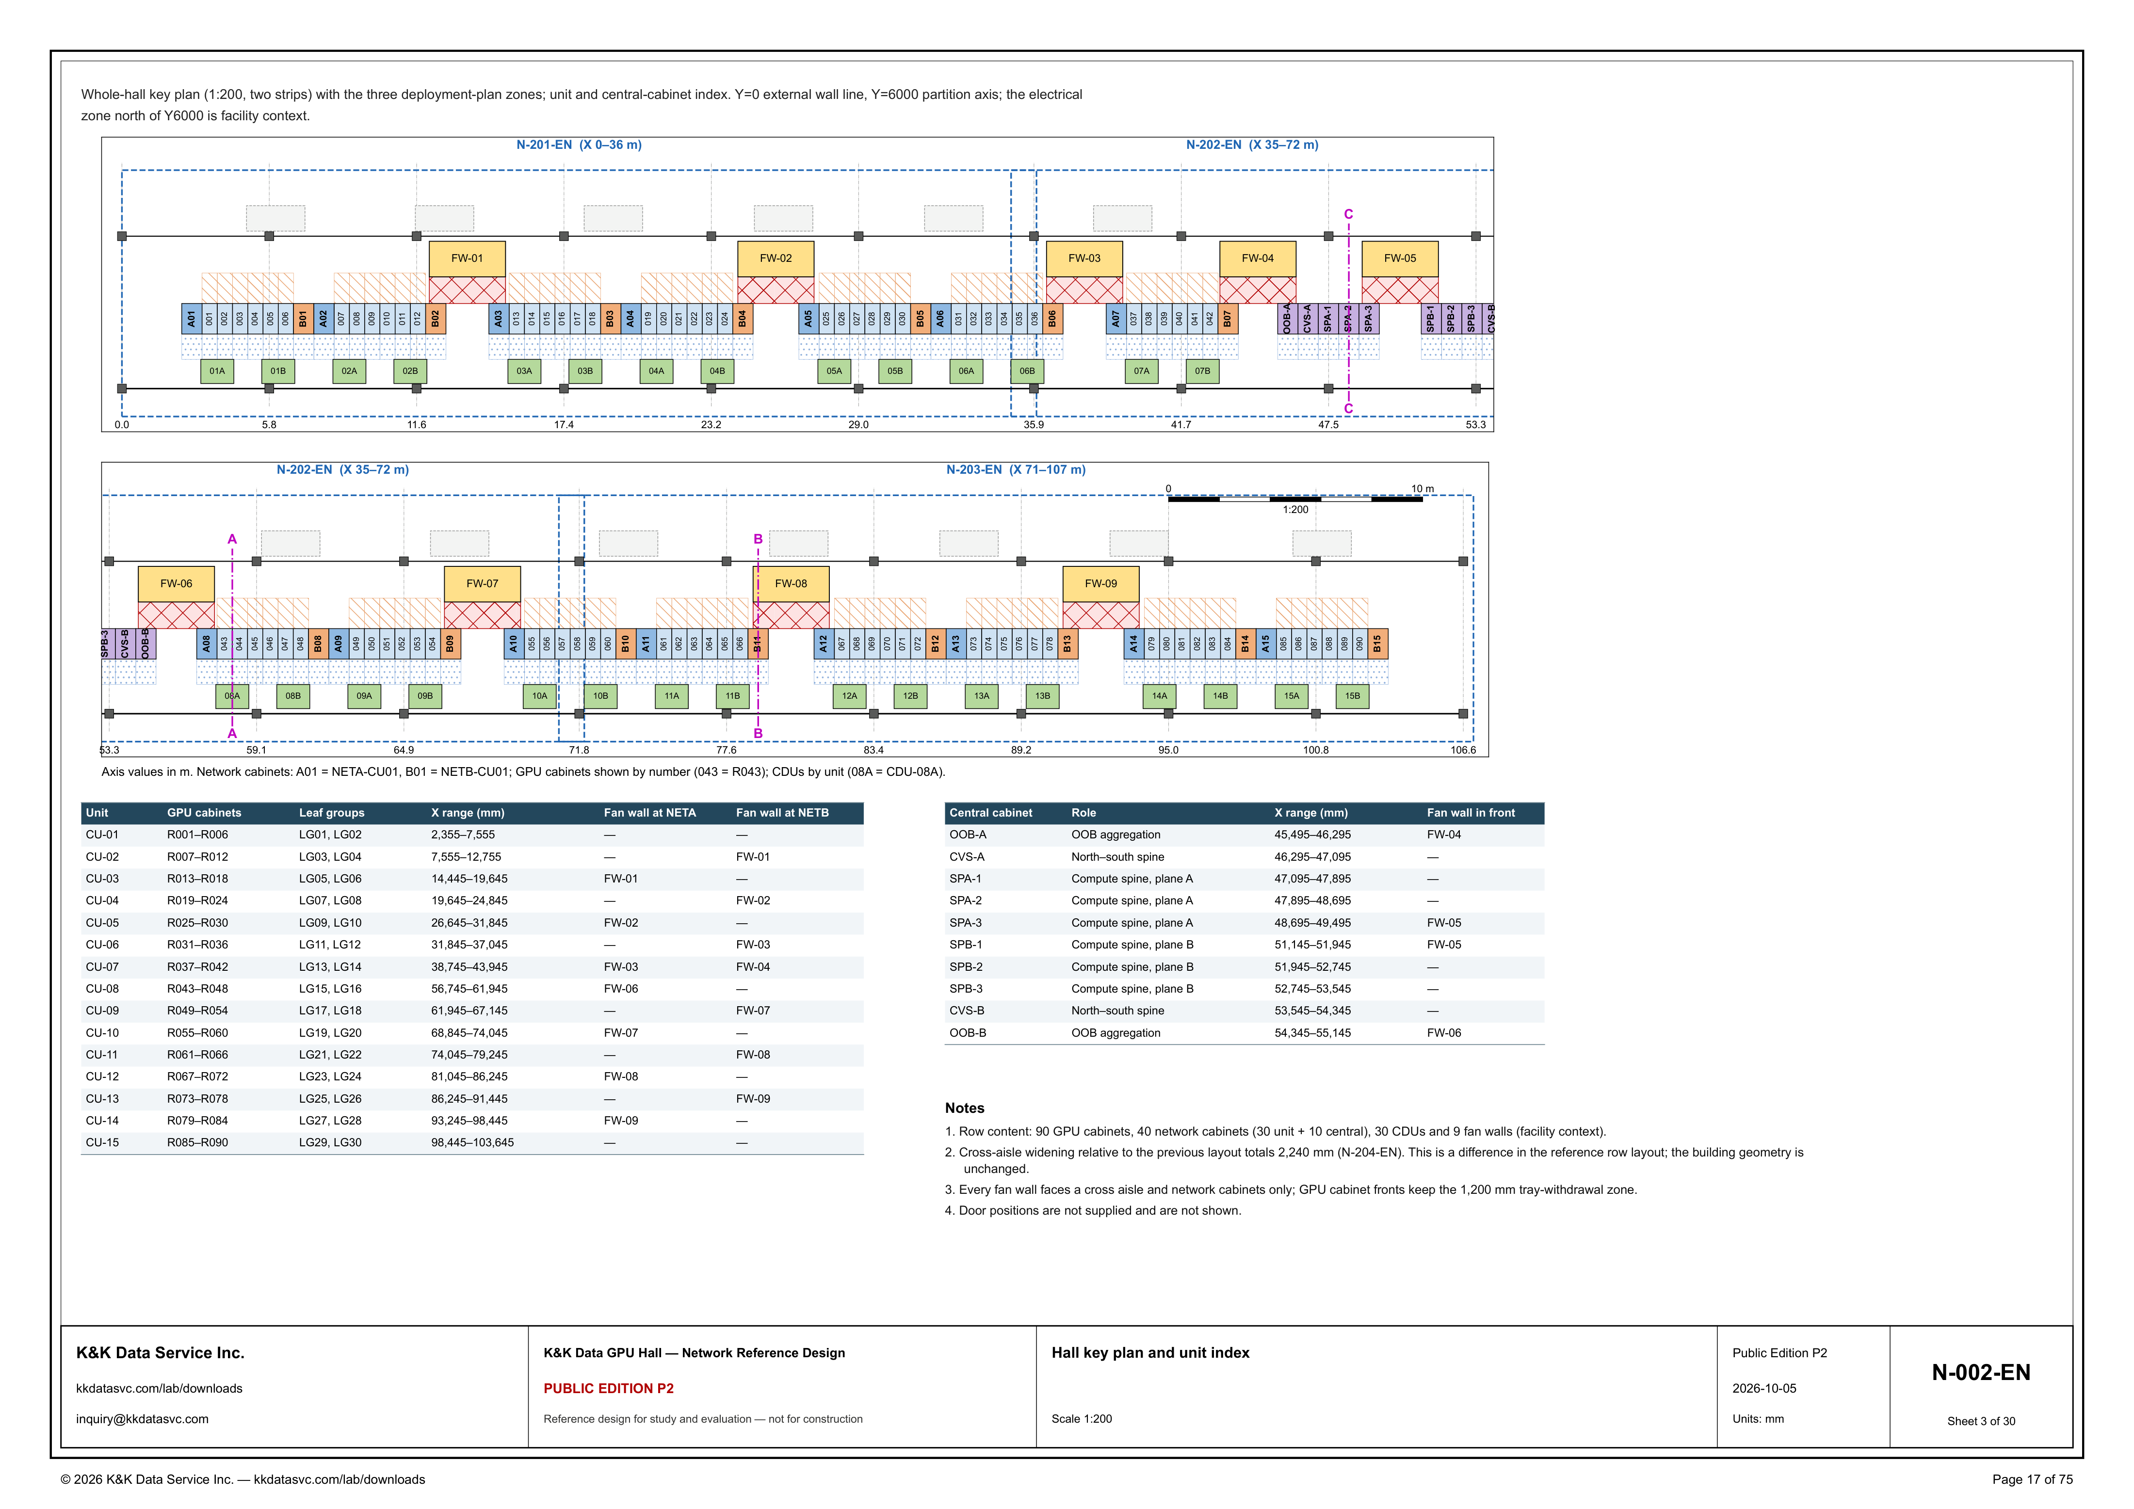Select the 'Sheet 3 of 30' label
This screenshot has height=1509, width=2134.
1981,1422
